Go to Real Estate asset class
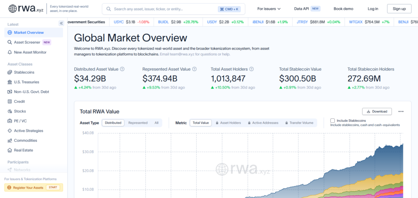Screen dimensions: 418x198 pyautogui.click(x=33, y=150)
